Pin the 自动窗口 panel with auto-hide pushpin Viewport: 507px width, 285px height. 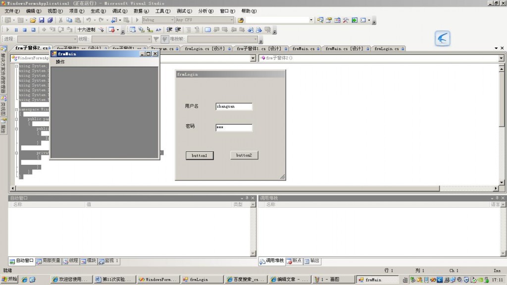tap(247, 198)
